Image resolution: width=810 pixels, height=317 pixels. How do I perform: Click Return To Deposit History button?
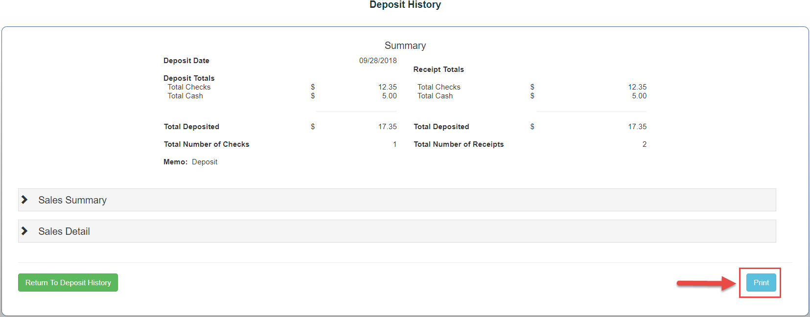click(68, 283)
